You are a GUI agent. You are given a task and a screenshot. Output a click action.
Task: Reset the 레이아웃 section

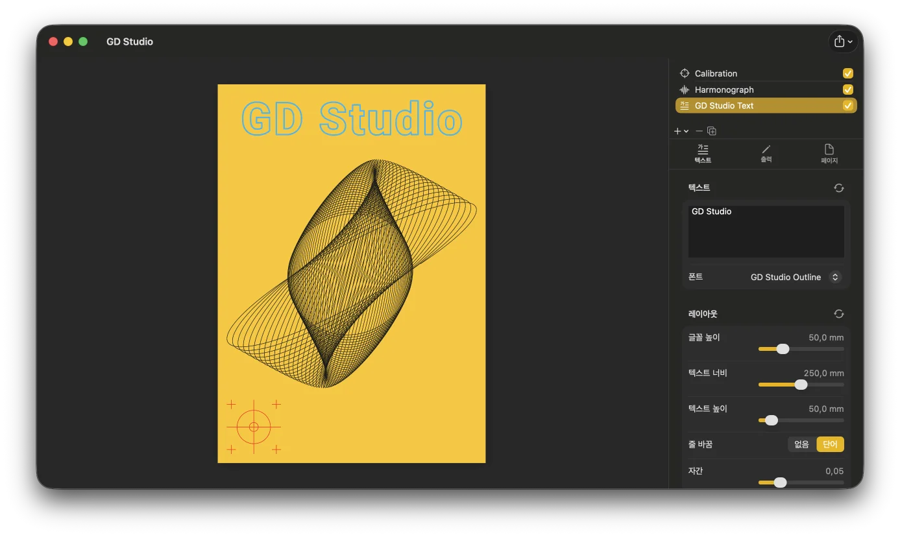[x=839, y=314]
